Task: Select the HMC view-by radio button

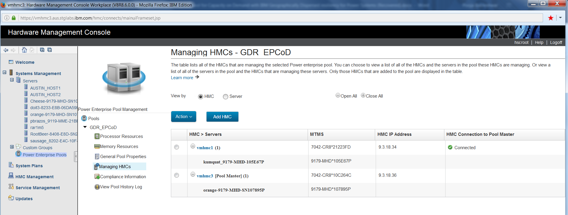Action: 201,97
